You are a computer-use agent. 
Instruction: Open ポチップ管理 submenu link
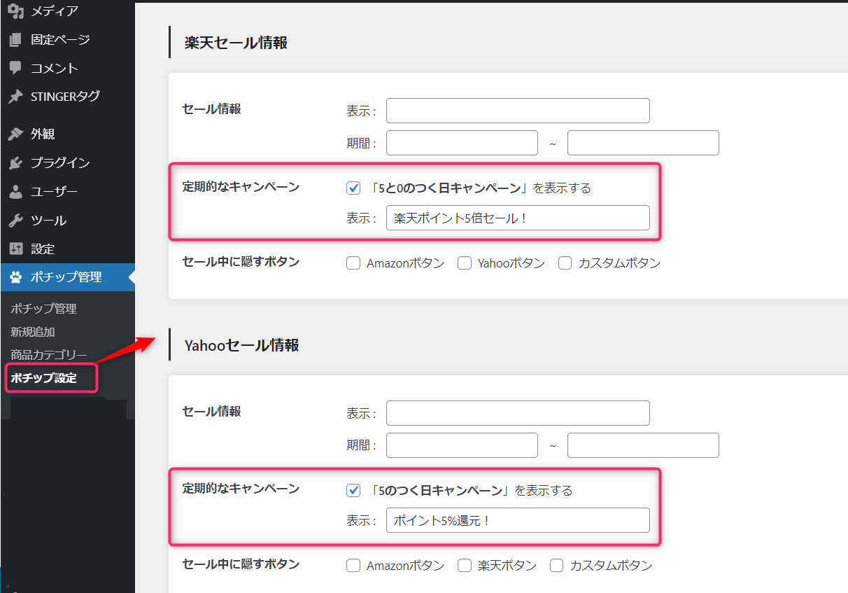(43, 308)
